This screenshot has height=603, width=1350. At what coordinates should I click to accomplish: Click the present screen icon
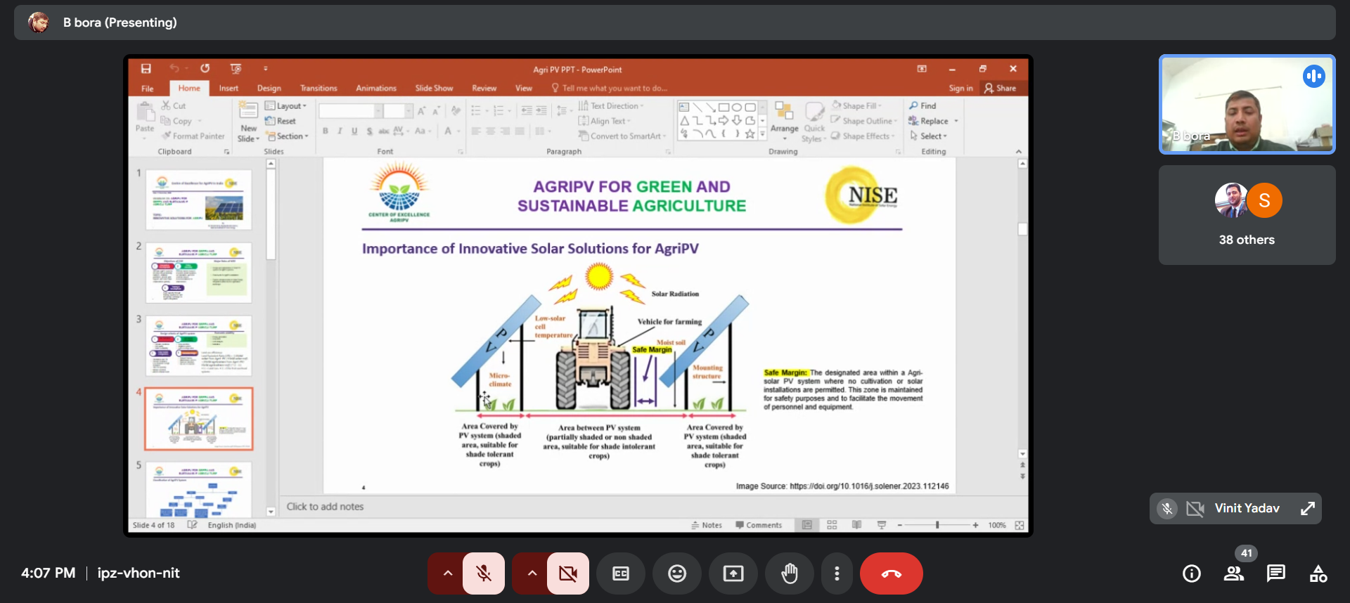(733, 573)
